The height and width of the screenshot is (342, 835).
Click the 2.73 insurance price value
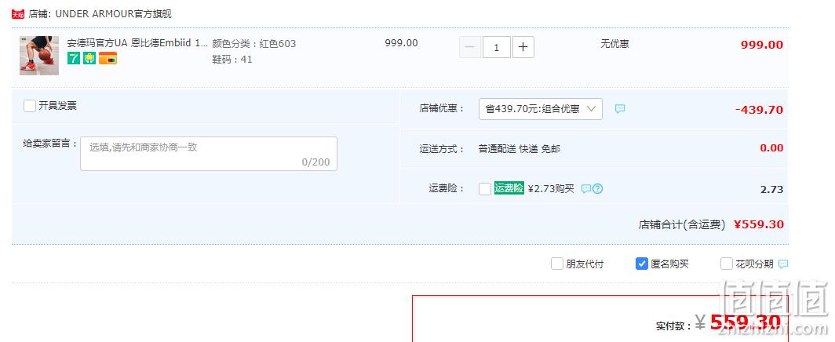[x=773, y=189]
